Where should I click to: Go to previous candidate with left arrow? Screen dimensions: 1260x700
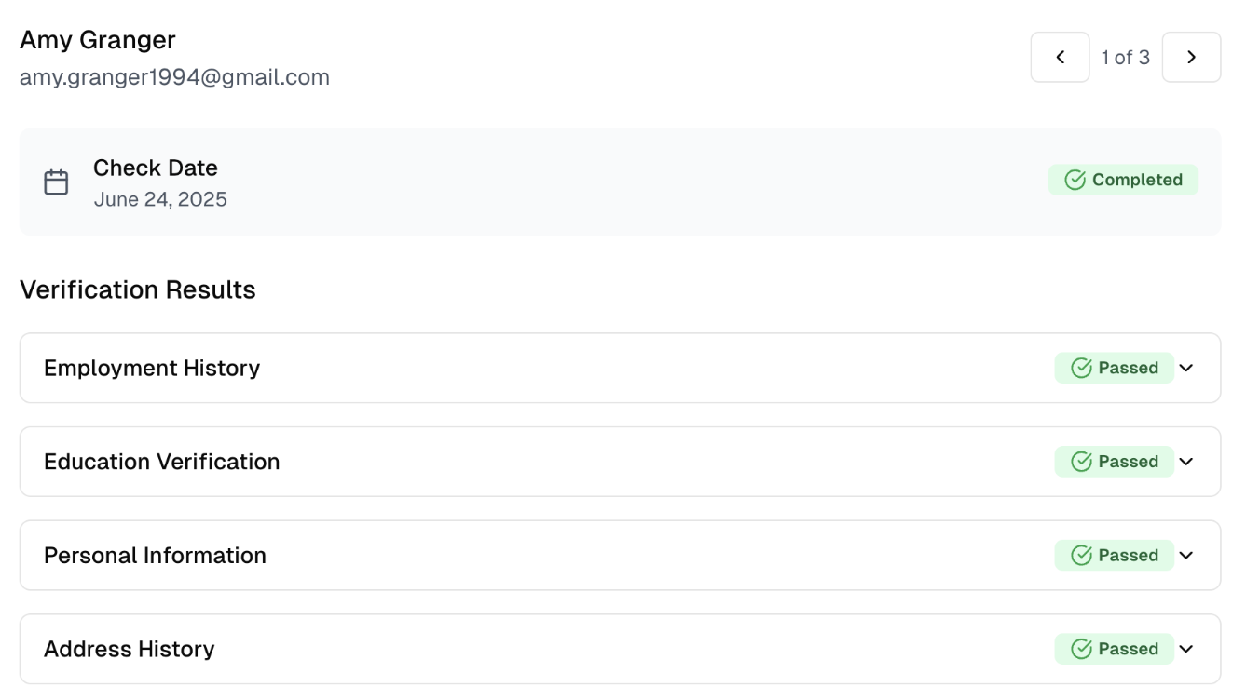pyautogui.click(x=1060, y=57)
